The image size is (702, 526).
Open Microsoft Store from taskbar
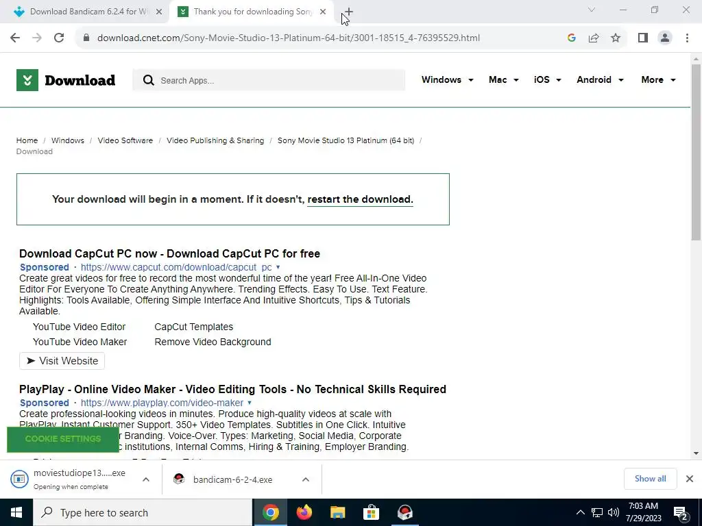pos(371,512)
